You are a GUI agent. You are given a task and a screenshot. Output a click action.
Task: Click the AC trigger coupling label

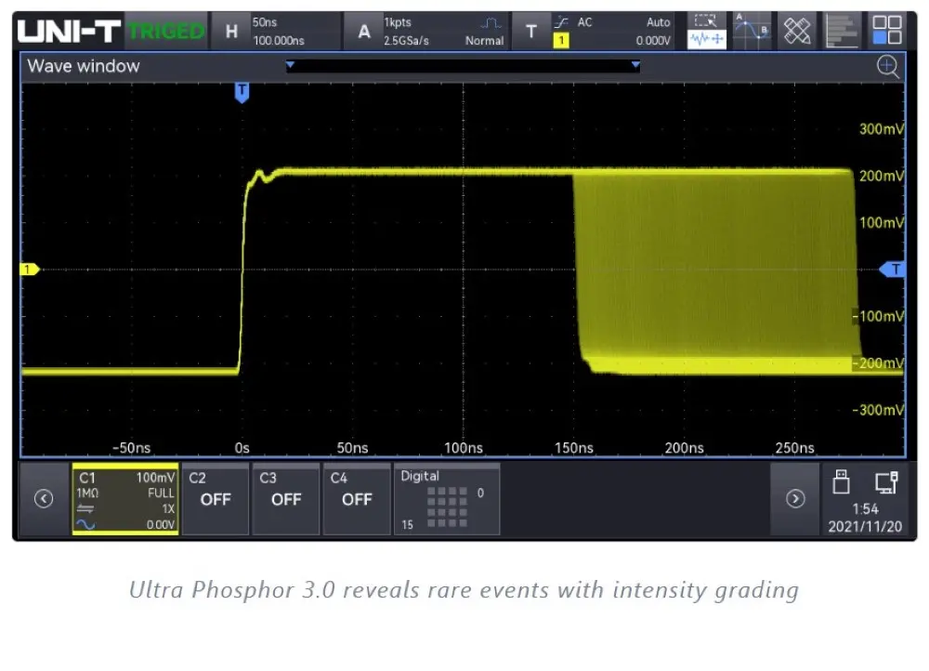click(584, 22)
